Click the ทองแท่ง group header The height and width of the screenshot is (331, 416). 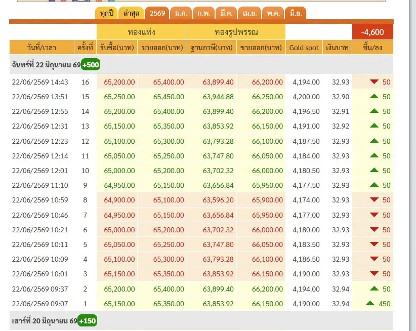click(142, 32)
